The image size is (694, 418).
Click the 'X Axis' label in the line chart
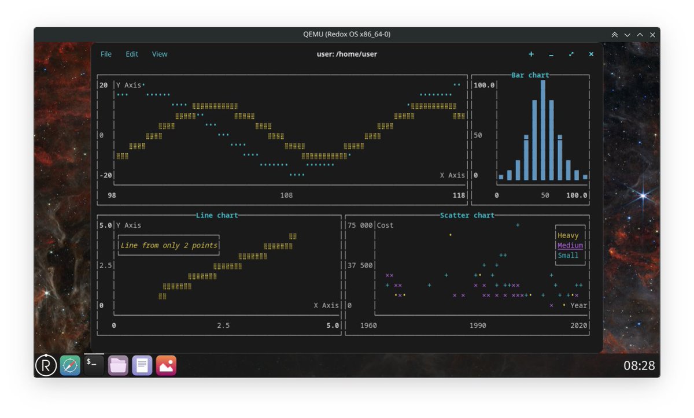point(326,305)
